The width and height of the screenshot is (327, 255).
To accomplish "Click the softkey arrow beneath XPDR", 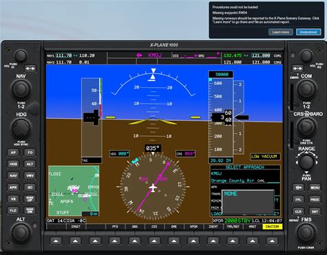I will (x=193, y=241).
